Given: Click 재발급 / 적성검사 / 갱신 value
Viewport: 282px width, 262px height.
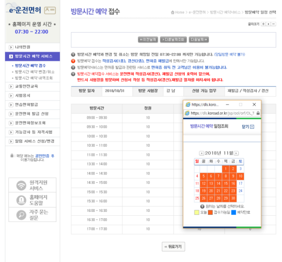Looking at the screenshot, I should coord(248,91).
